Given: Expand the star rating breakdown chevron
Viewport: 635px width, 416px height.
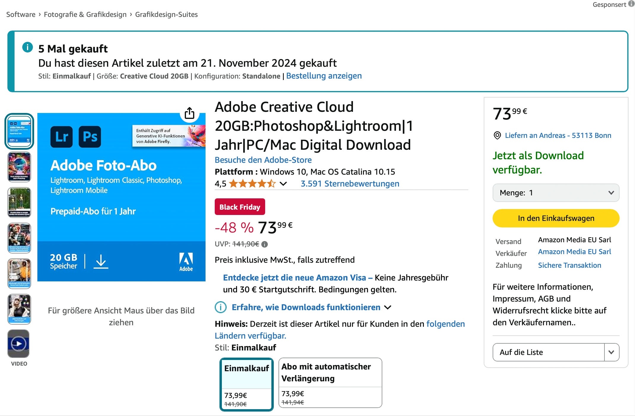Looking at the screenshot, I should (x=283, y=184).
